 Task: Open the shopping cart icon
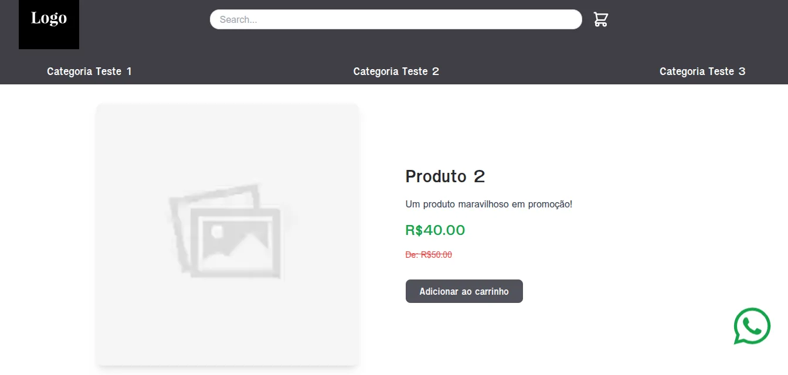[x=600, y=19]
